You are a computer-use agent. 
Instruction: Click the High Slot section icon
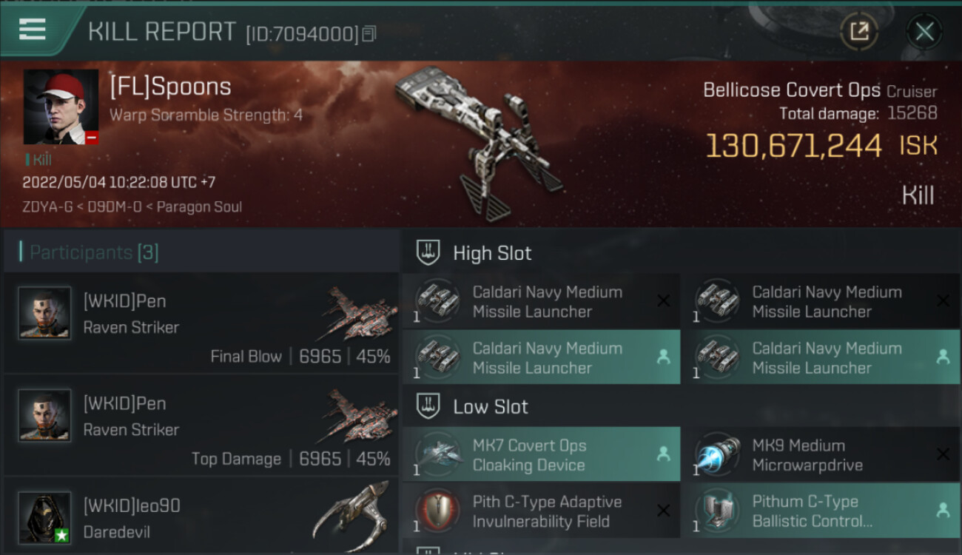click(x=429, y=252)
